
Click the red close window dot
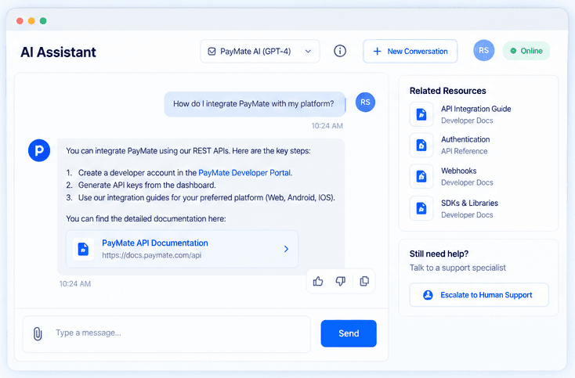(x=20, y=21)
